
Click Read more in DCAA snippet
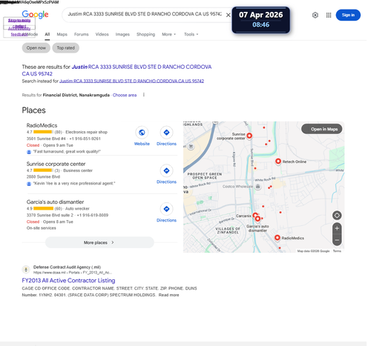(168, 295)
